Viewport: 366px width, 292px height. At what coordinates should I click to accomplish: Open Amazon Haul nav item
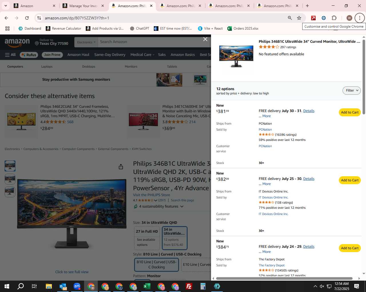tap(78, 55)
